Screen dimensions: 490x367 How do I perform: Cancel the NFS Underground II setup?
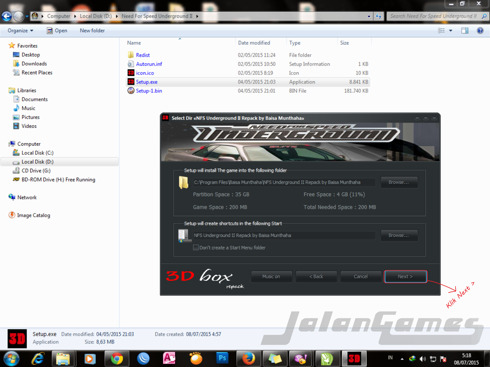(x=361, y=276)
